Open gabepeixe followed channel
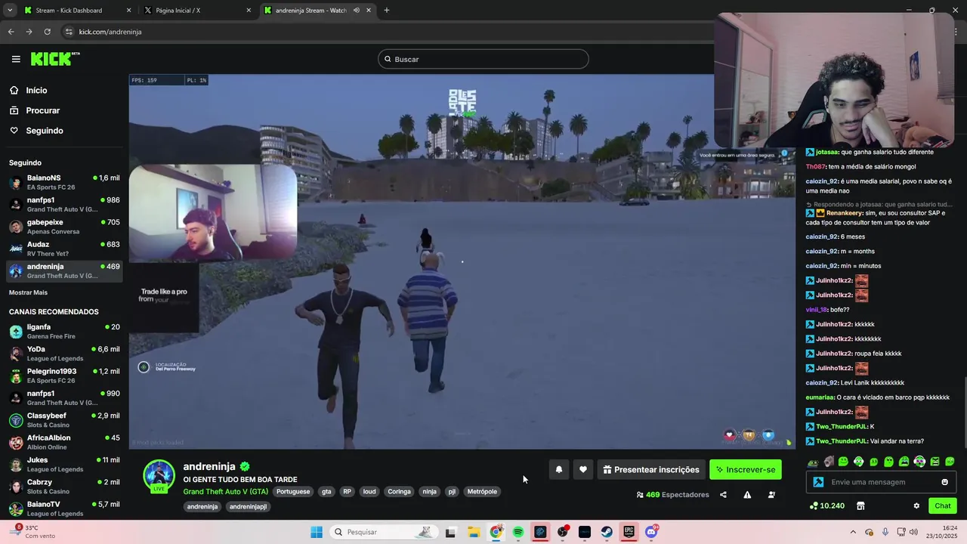Screen dimensions: 967x544 tap(64, 227)
